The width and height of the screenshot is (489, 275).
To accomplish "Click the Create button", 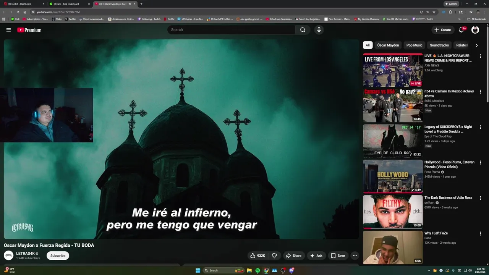I will 442,30.
